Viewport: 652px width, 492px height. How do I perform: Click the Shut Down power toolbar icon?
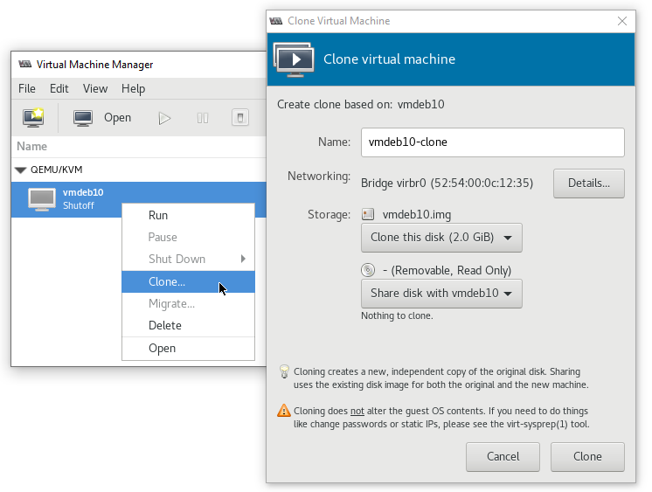click(240, 118)
